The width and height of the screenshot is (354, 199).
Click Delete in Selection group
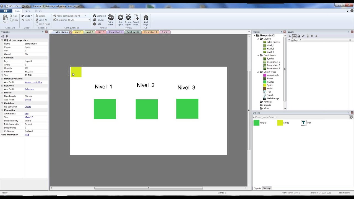click(x=40, y=16)
